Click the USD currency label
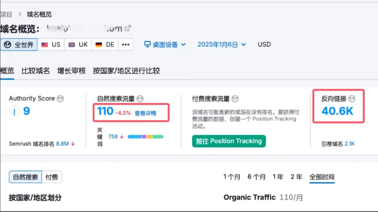The width and height of the screenshot is (378, 212). pos(264,45)
